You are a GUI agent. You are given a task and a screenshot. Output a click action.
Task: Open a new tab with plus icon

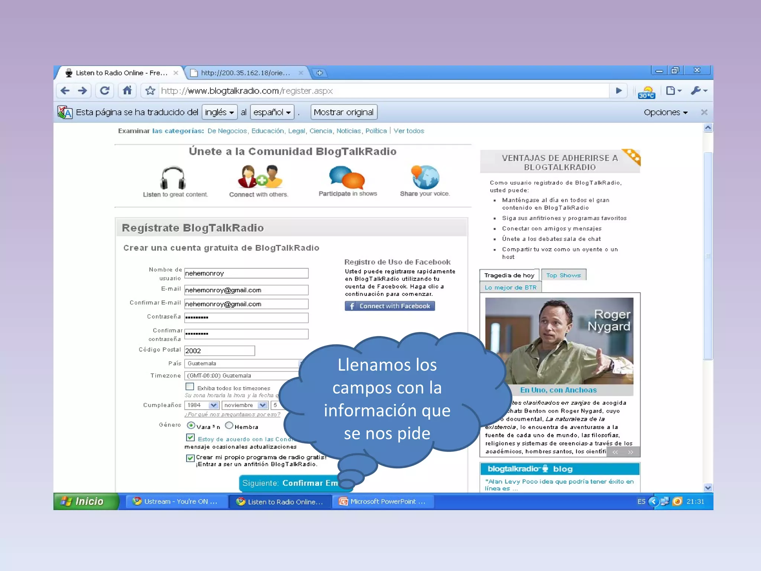319,73
